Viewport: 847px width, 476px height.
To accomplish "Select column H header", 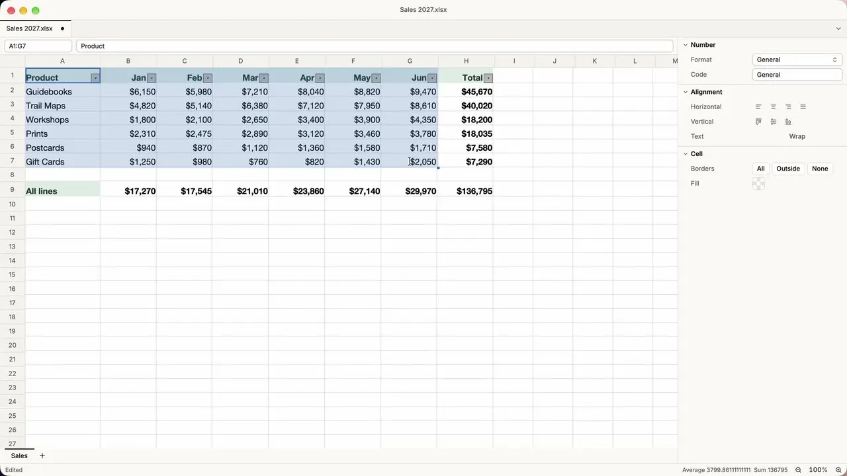I will click(466, 61).
